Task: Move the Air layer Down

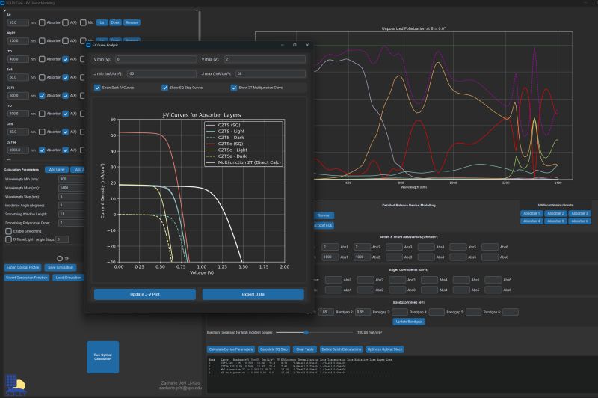Action: tap(116, 23)
